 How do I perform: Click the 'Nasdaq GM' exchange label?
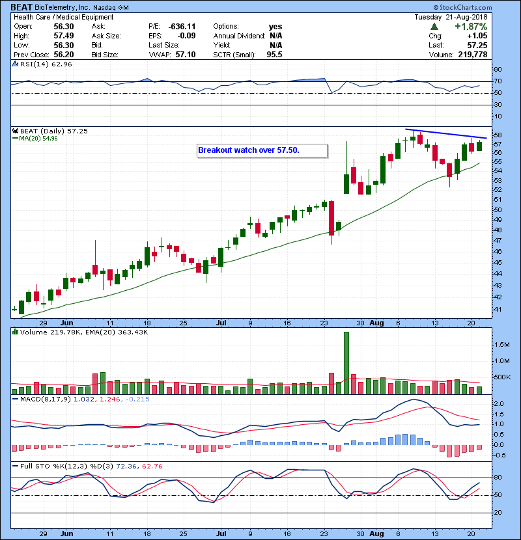point(111,8)
